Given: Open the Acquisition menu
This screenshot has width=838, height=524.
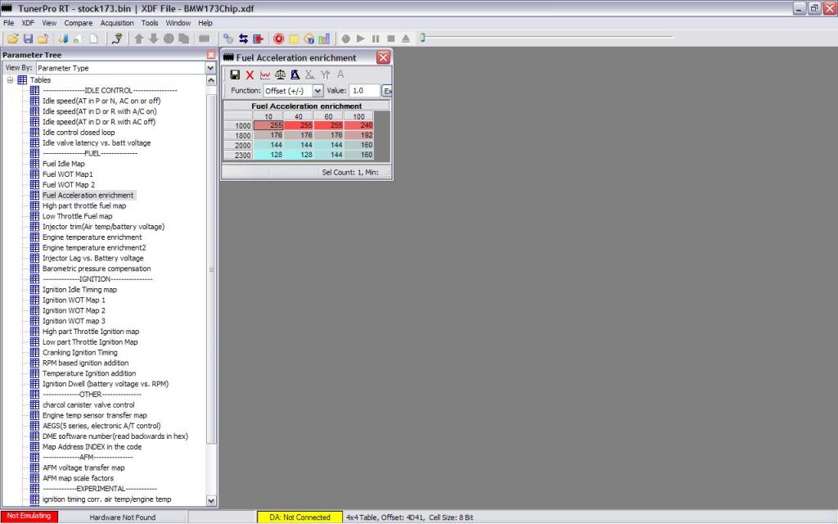Looking at the screenshot, I should tap(117, 23).
